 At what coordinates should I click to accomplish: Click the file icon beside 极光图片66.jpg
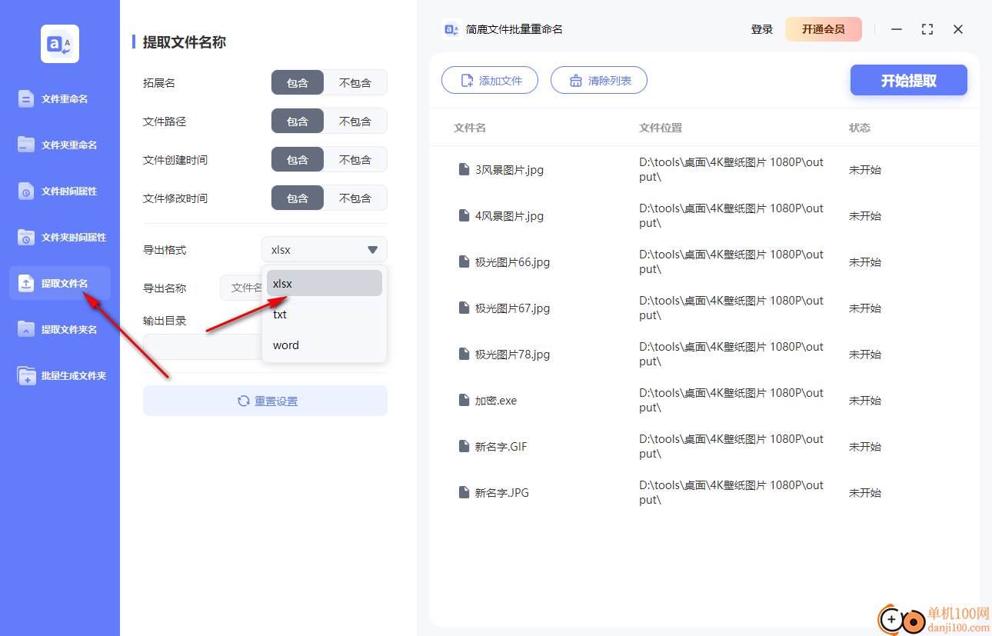464,261
